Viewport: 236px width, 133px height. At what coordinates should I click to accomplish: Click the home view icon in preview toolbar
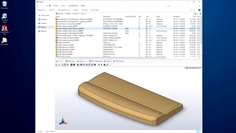click(104, 65)
